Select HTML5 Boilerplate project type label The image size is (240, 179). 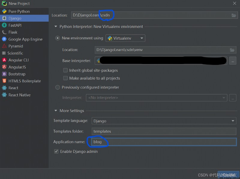[25, 81]
